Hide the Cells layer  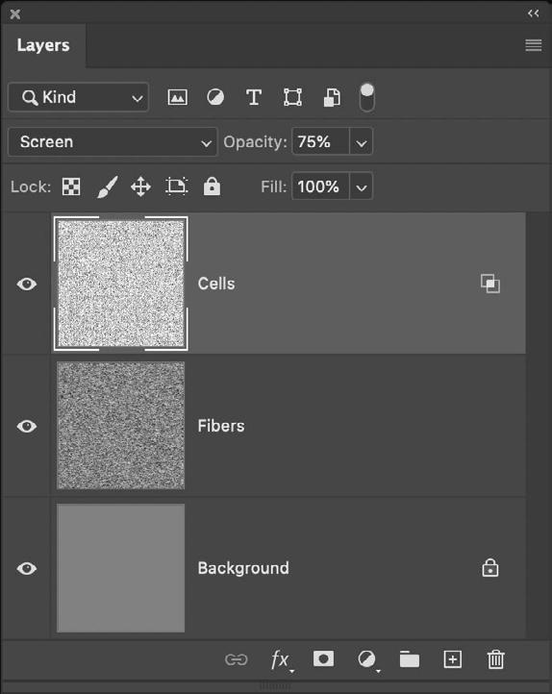click(x=27, y=284)
